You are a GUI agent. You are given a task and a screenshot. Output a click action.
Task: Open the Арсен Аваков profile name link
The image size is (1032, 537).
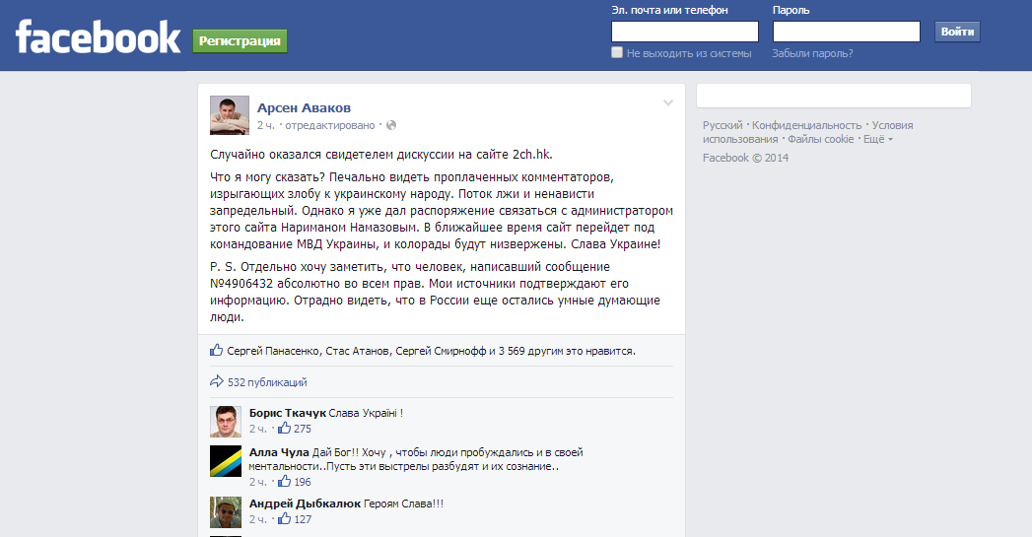coord(304,108)
